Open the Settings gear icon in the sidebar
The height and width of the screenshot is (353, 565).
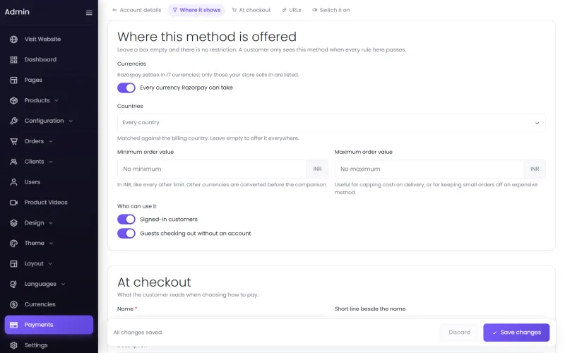(13, 345)
